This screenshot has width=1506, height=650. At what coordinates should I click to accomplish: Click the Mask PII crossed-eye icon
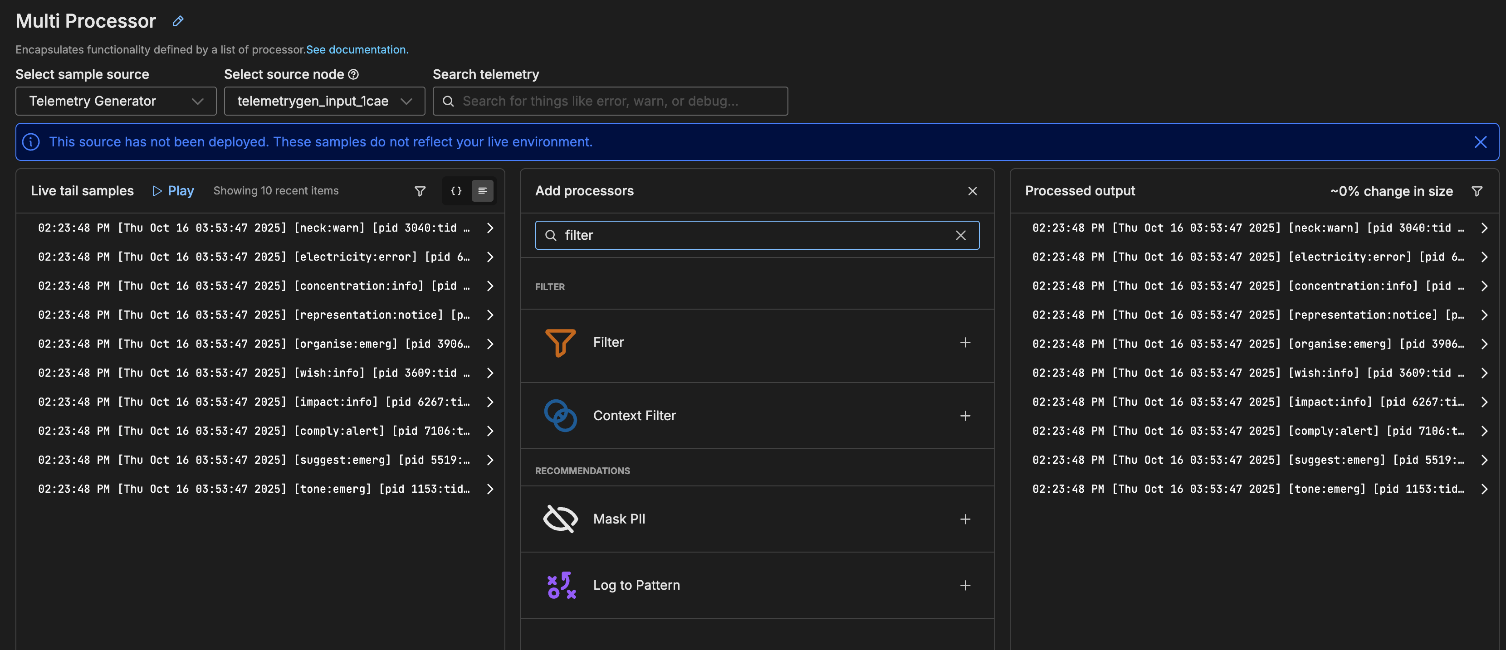pos(559,519)
